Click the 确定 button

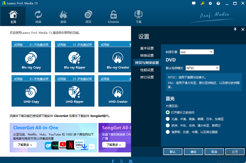point(193,152)
